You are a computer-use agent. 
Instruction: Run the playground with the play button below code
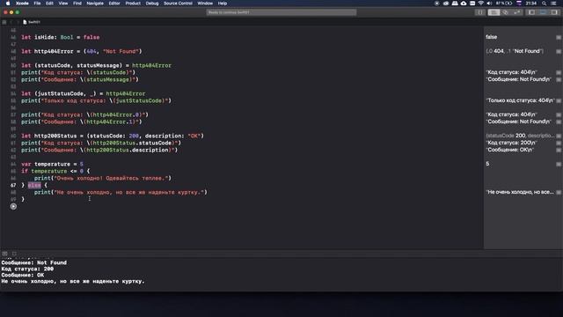tap(13, 206)
